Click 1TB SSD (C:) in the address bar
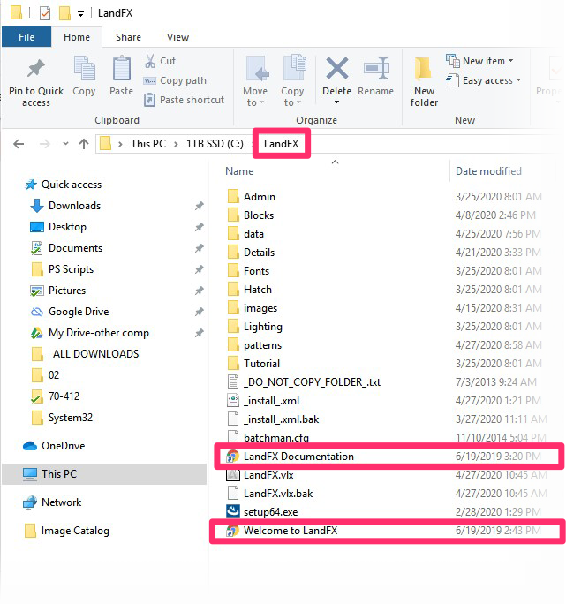566x604 pixels. (x=215, y=144)
